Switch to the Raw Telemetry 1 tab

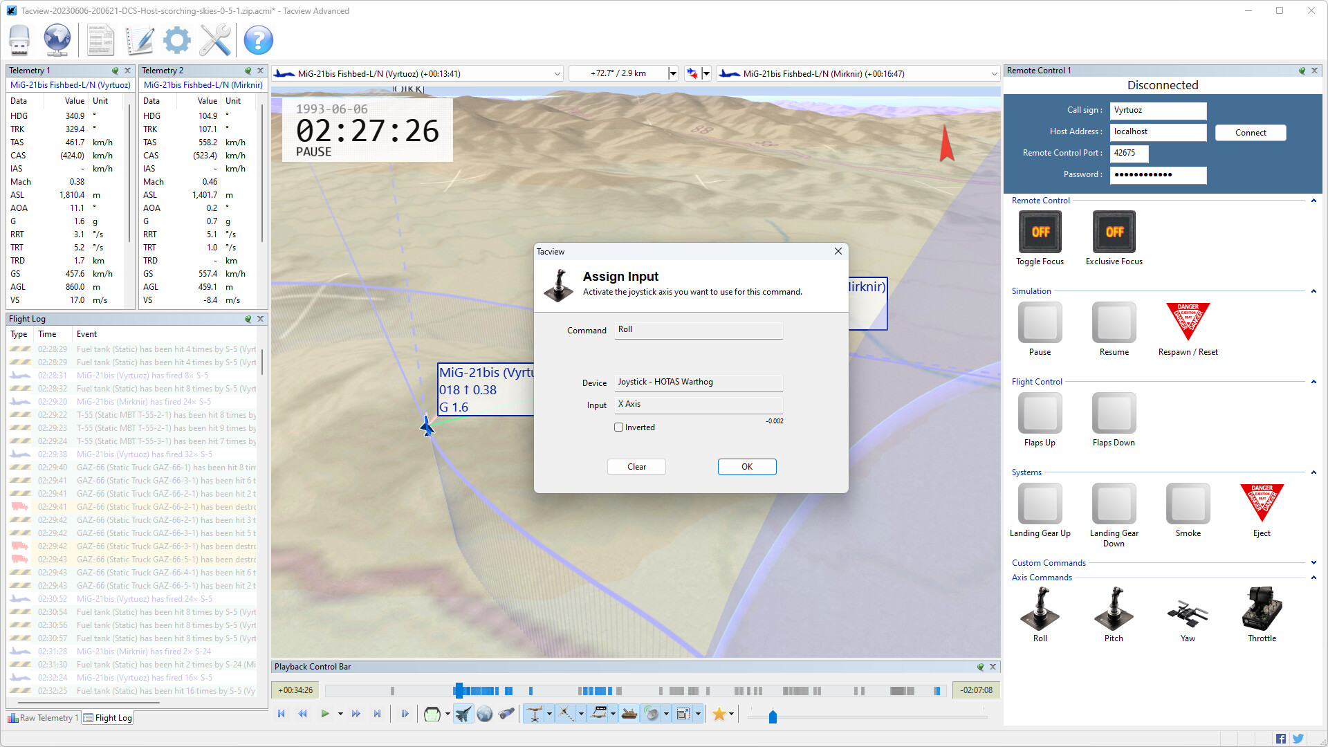coord(43,717)
